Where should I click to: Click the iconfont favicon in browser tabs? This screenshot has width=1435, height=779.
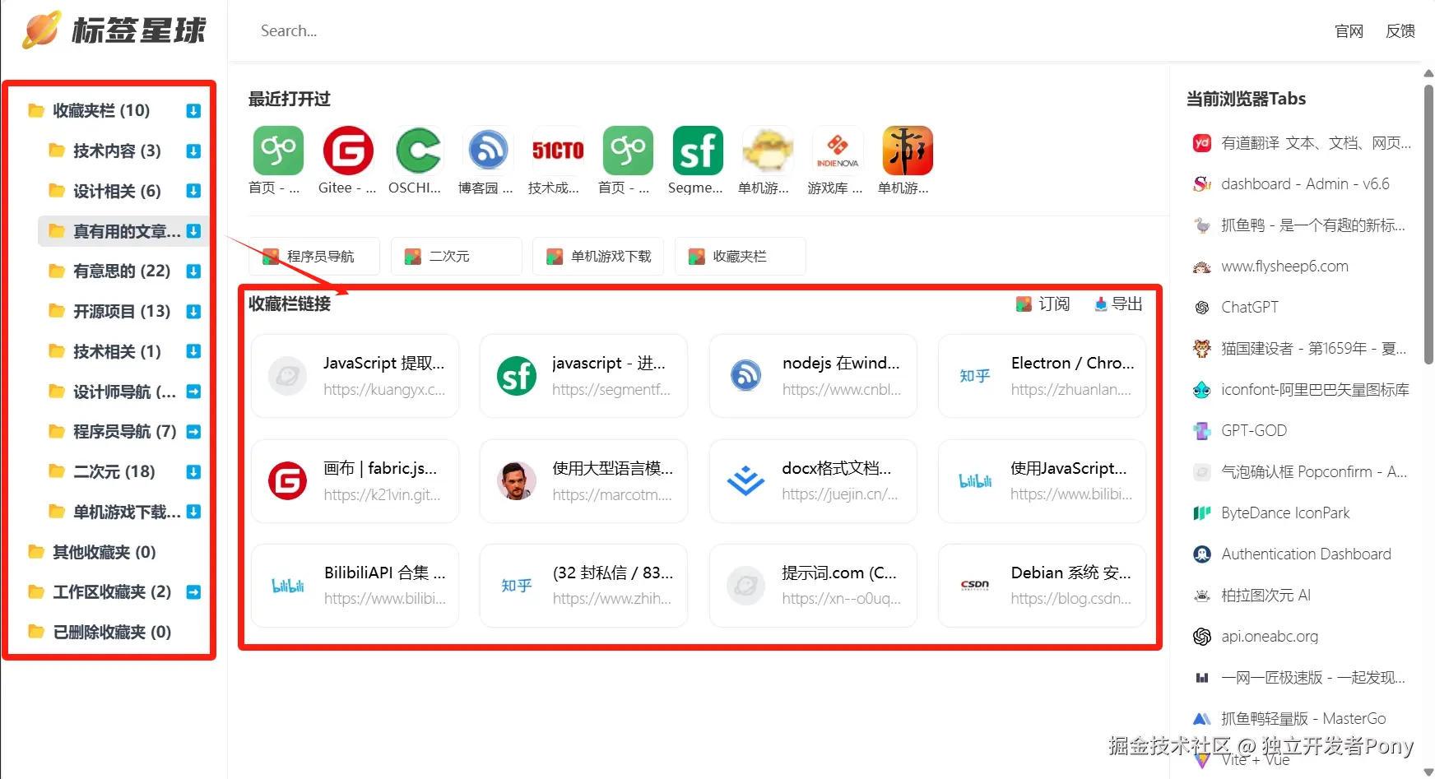pos(1202,390)
